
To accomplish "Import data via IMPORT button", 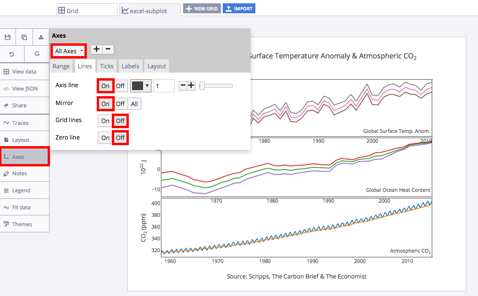I will pos(239,8).
